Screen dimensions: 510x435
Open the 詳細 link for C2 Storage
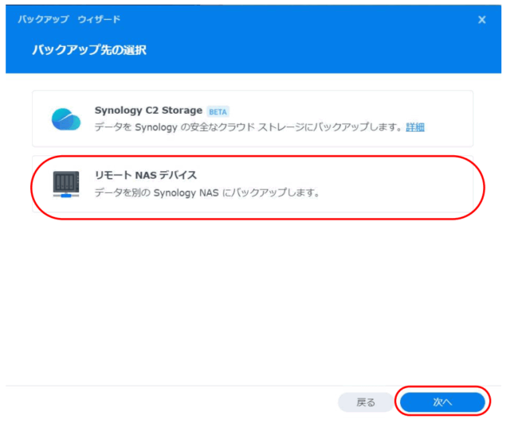pyautogui.click(x=415, y=127)
